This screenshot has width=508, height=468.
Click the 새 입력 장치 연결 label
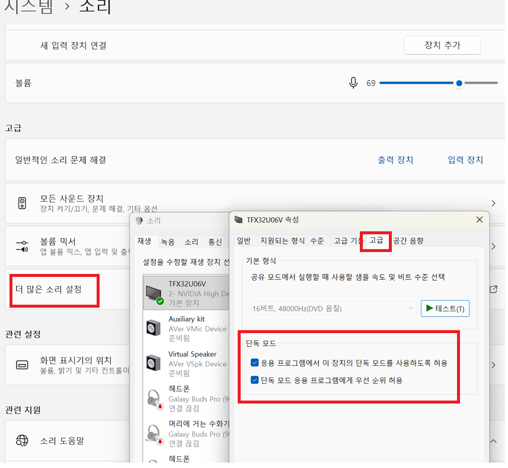pos(74,46)
